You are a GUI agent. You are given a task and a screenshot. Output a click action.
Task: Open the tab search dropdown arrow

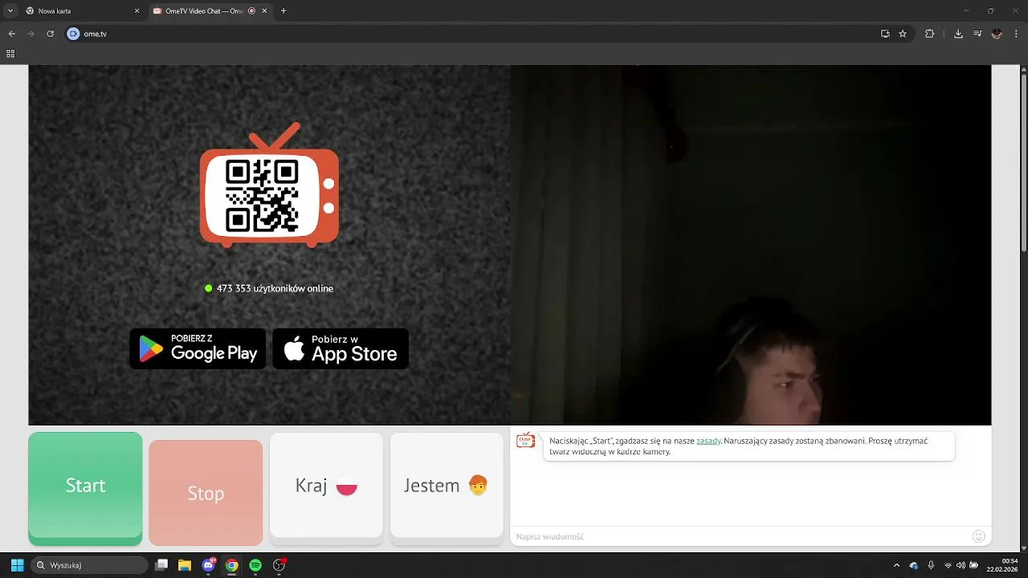pos(10,11)
